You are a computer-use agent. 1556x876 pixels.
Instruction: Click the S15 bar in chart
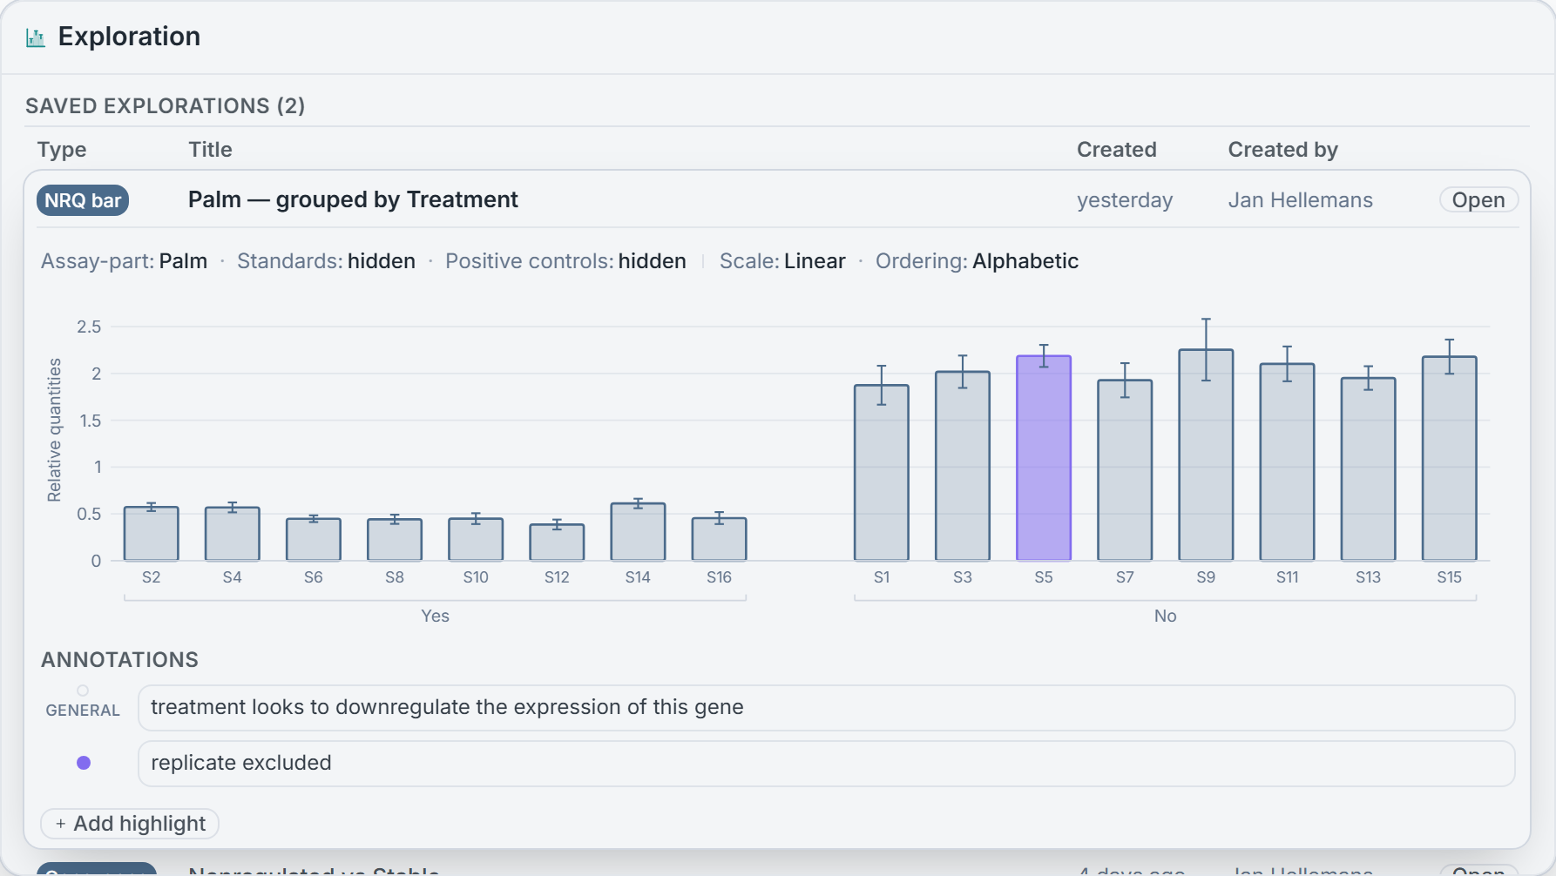coord(1449,459)
